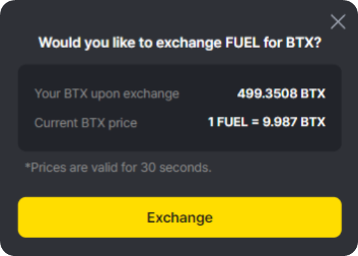358x256 pixels.
Task: Click the equals sign in the rate
Action: tap(255, 122)
